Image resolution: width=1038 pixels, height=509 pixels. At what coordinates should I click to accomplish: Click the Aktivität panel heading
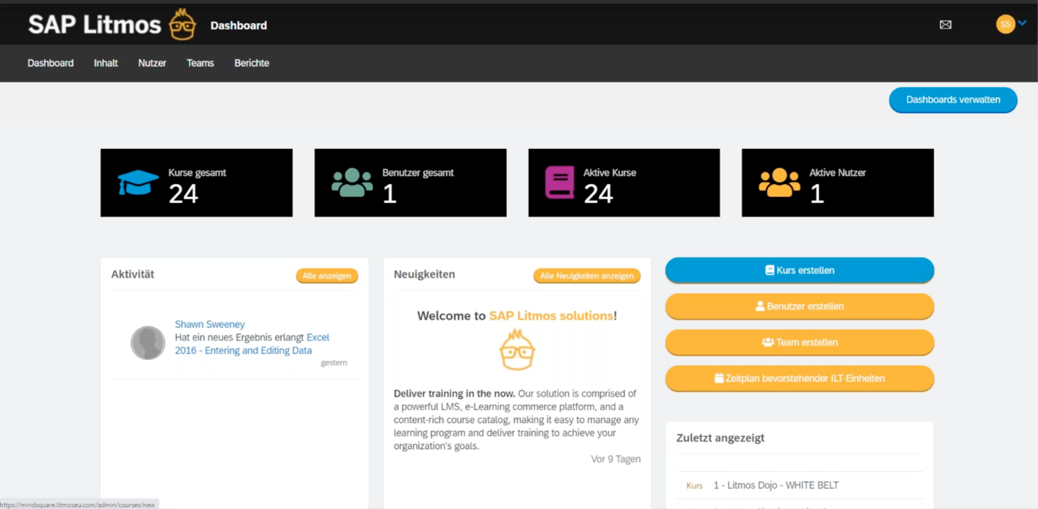coord(133,275)
